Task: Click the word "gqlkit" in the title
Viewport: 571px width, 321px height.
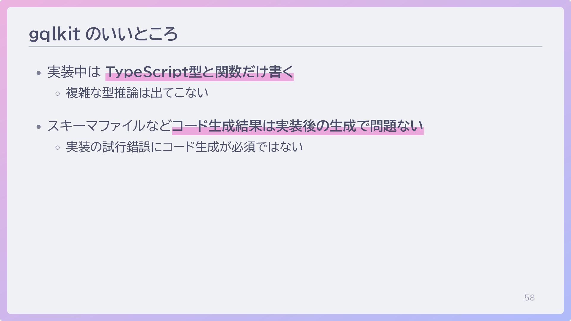Action: [x=54, y=34]
